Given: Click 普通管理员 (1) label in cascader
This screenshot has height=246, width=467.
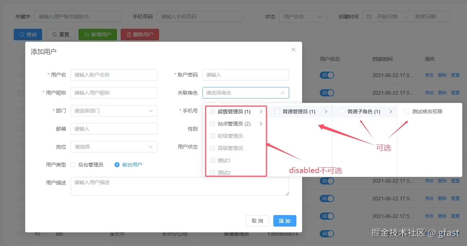Looking at the screenshot, I should (x=299, y=111).
